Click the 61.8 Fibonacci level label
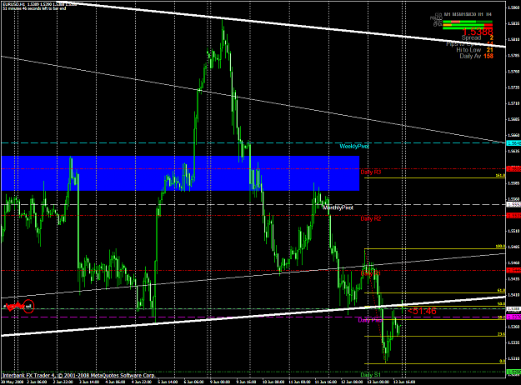The width and height of the screenshot is (521, 385). (x=501, y=290)
